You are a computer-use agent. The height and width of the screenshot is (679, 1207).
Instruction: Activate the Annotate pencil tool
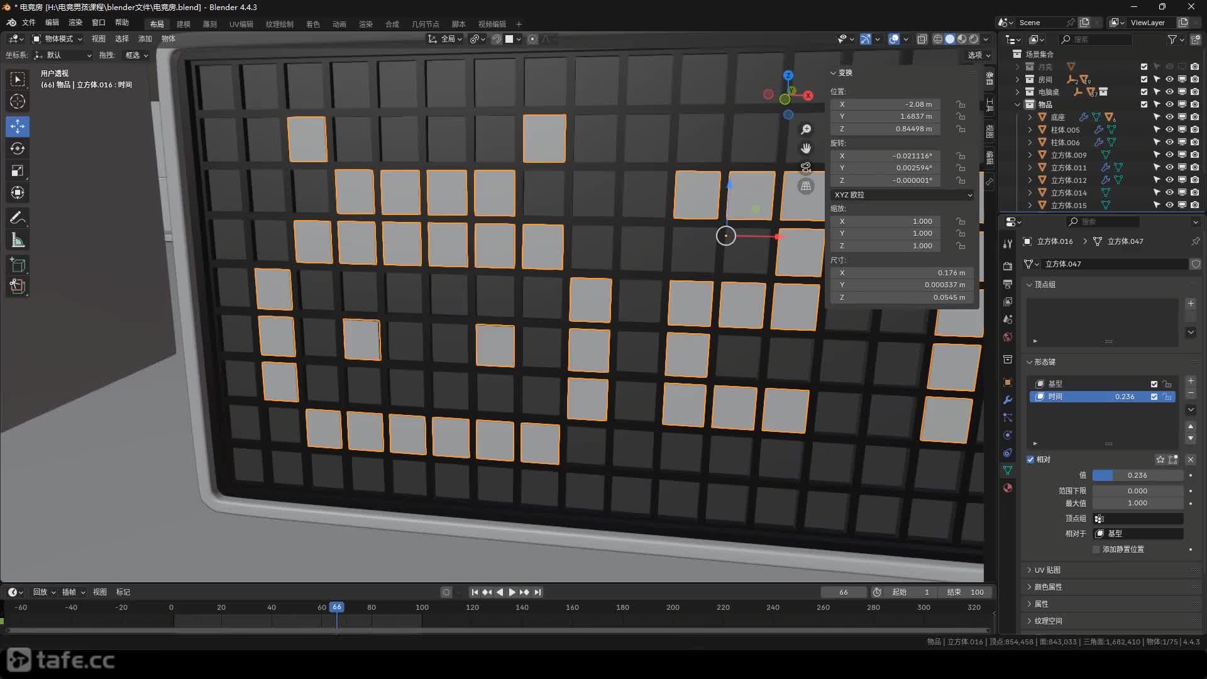click(18, 218)
